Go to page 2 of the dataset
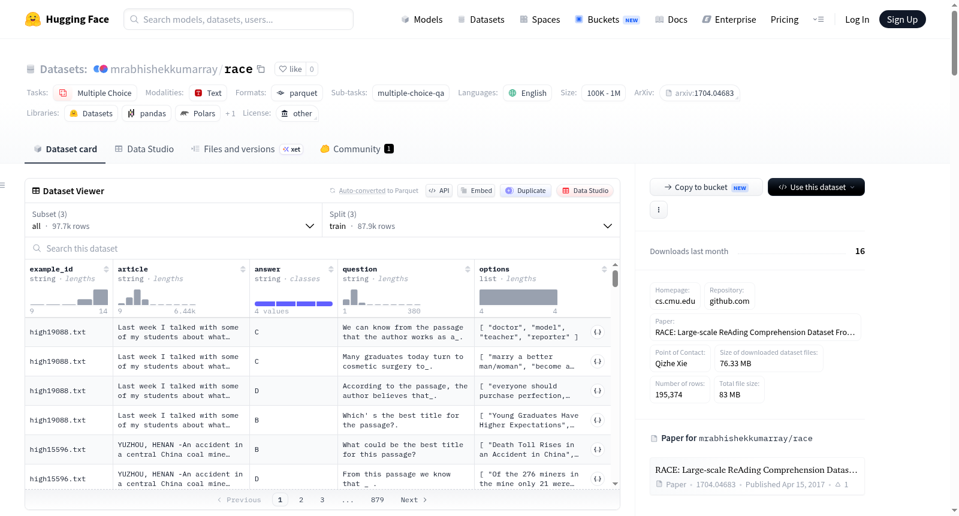This screenshot has width=959, height=516. pos(301,500)
